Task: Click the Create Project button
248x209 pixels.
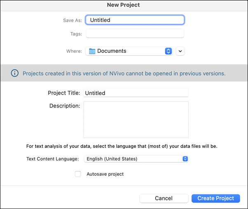Action: click(215, 198)
